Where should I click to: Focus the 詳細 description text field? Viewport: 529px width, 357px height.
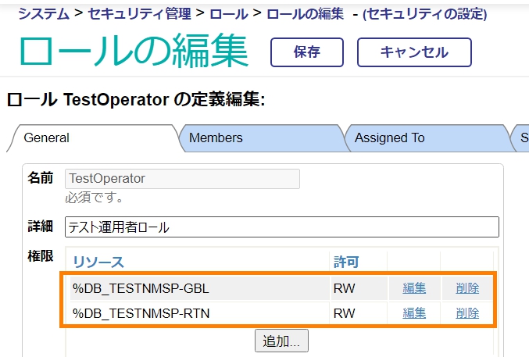click(281, 227)
